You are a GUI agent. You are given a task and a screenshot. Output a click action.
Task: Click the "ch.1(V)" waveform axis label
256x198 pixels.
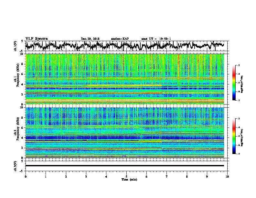pos(15,46)
